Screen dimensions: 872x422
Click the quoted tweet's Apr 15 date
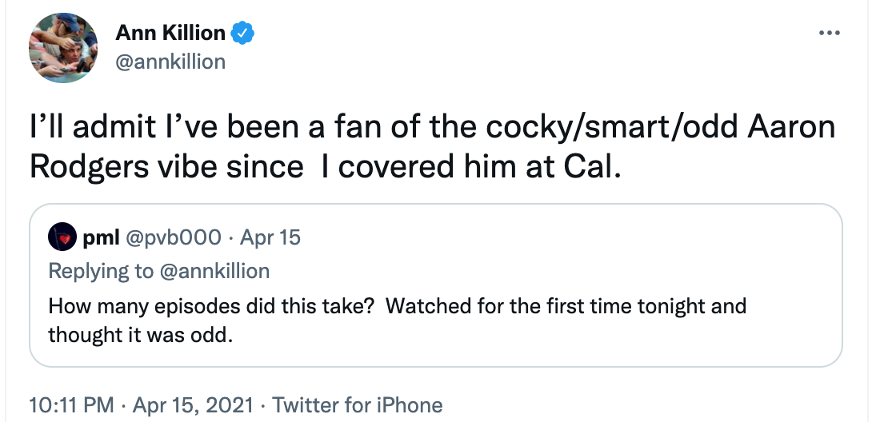click(x=270, y=237)
